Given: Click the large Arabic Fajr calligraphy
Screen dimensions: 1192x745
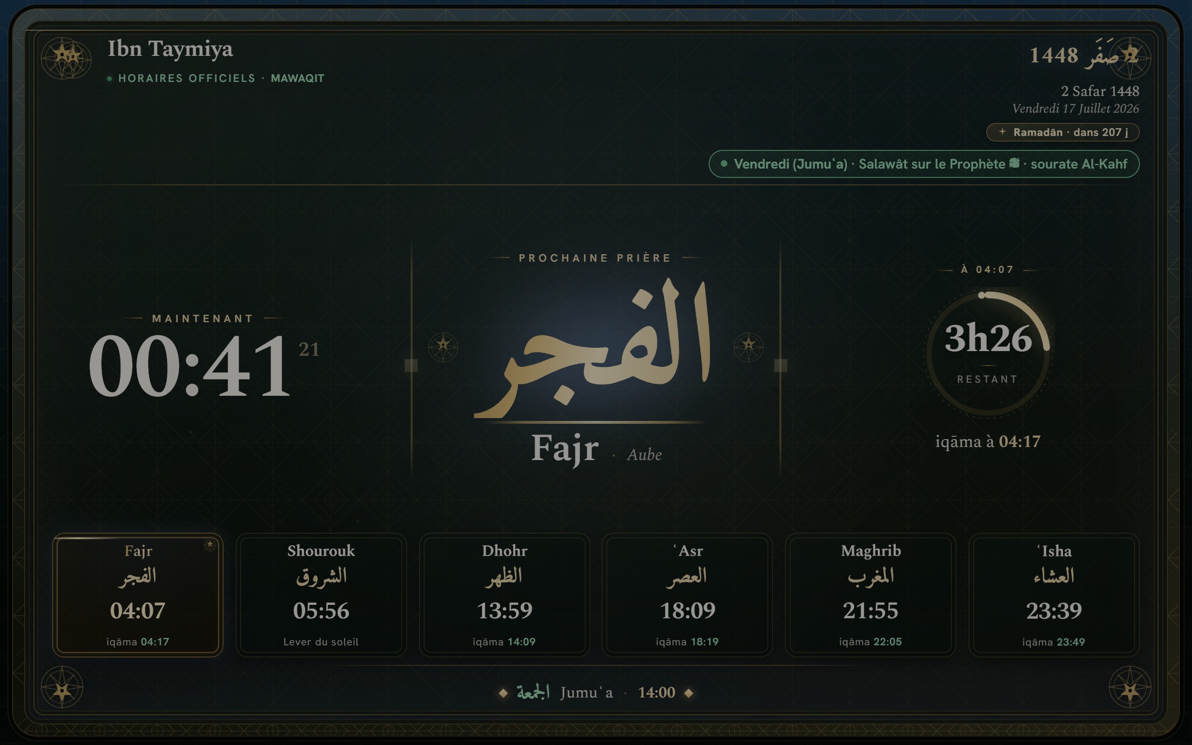Looking at the screenshot, I should click(593, 348).
